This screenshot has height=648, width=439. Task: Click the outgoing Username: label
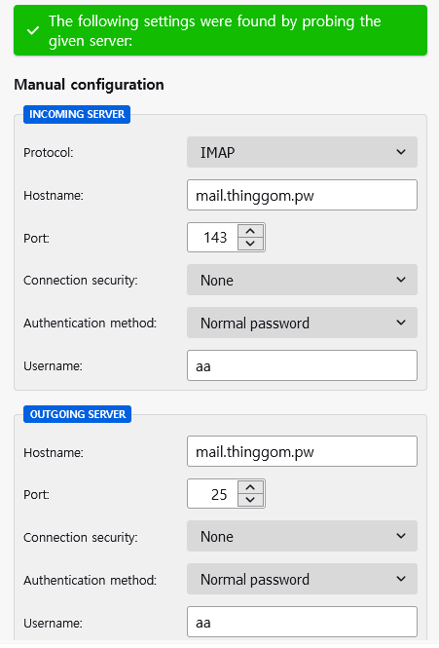pyautogui.click(x=53, y=623)
